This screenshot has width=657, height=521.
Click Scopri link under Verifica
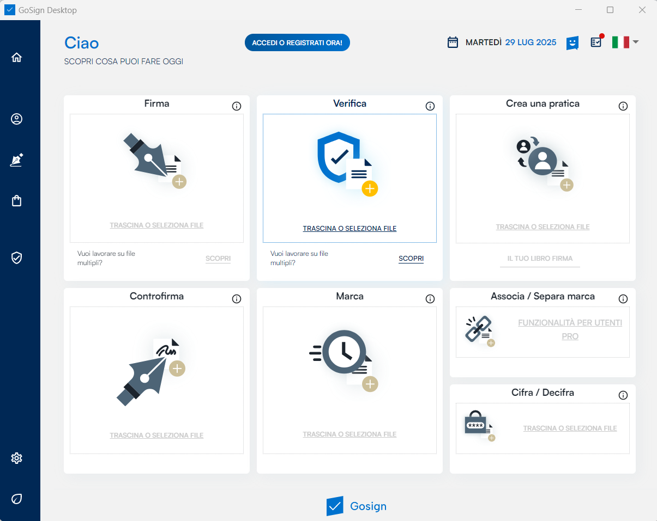click(411, 259)
